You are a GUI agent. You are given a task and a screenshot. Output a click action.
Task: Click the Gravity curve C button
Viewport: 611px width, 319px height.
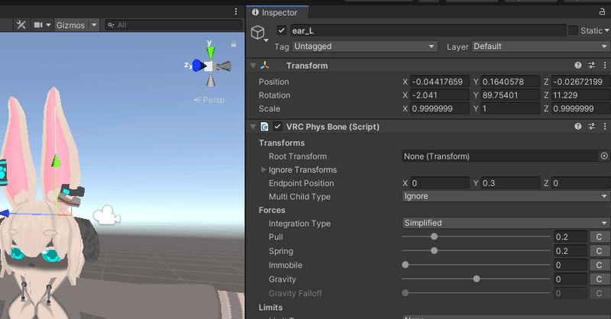600,279
